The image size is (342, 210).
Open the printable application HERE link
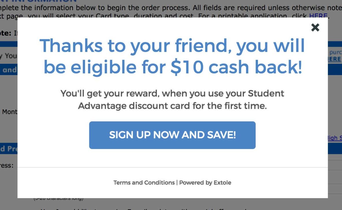point(318,15)
